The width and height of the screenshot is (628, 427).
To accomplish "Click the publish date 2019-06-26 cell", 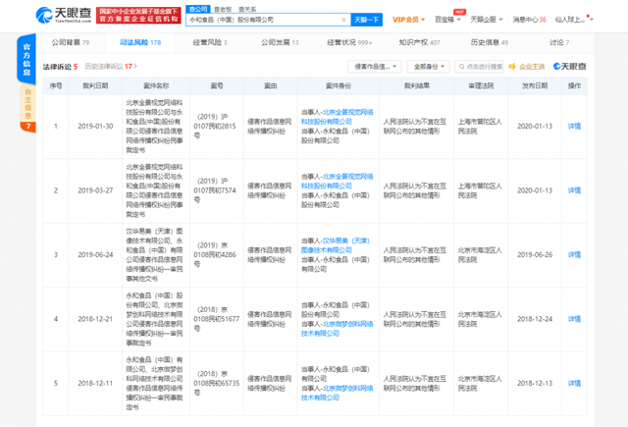I will (x=535, y=255).
